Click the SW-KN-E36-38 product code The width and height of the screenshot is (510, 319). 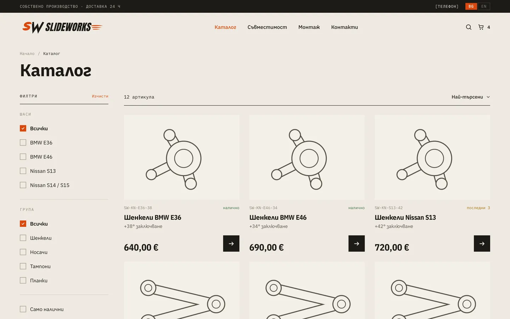pos(138,208)
